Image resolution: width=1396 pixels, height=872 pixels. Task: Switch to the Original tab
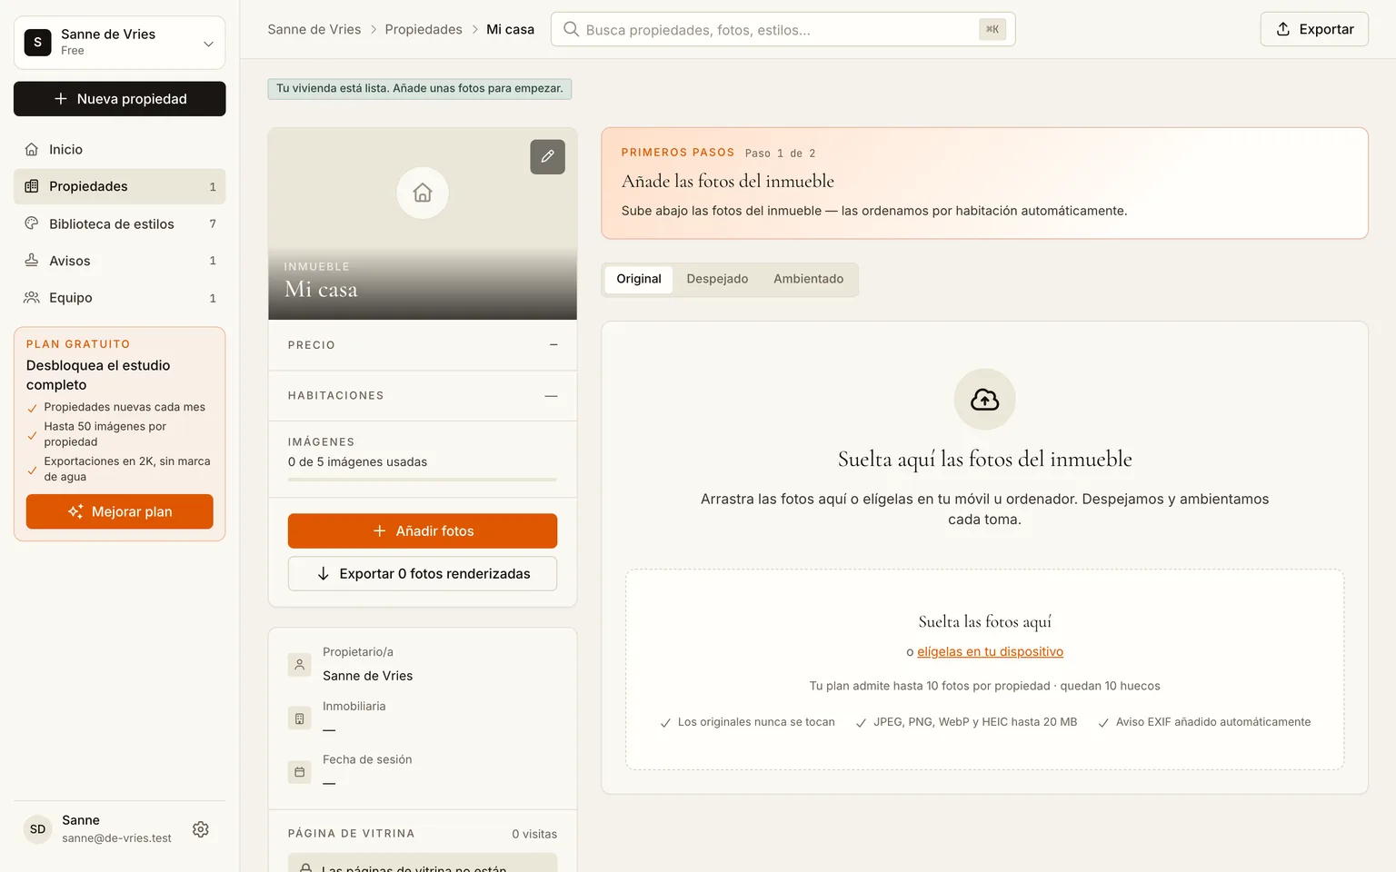[639, 279]
